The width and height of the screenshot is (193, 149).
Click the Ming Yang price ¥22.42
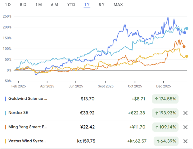(x=87, y=127)
